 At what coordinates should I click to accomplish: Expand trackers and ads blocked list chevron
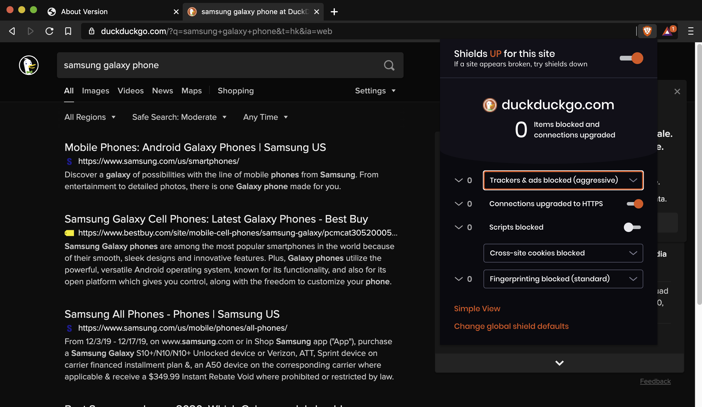459,180
